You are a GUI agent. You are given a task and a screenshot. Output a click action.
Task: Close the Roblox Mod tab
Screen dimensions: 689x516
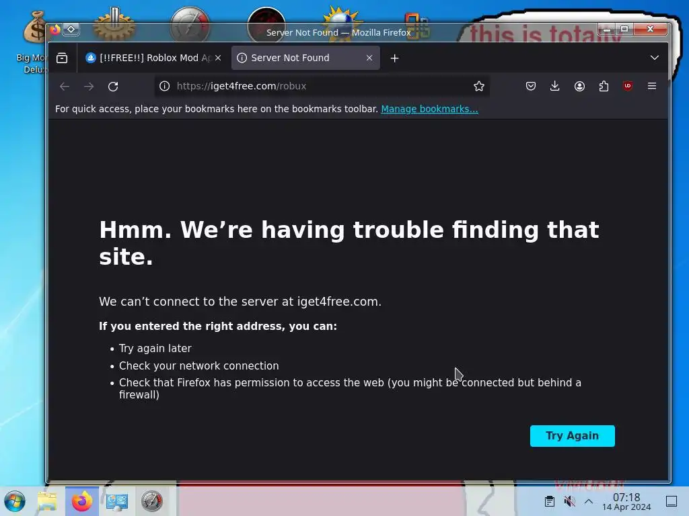point(218,58)
